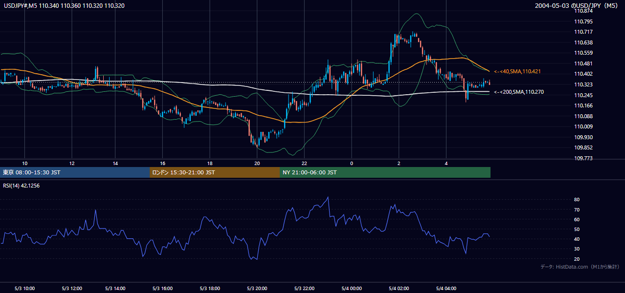The image size is (625, 293).
Task: Click RSI scale value 70
Action: [x=577, y=209]
